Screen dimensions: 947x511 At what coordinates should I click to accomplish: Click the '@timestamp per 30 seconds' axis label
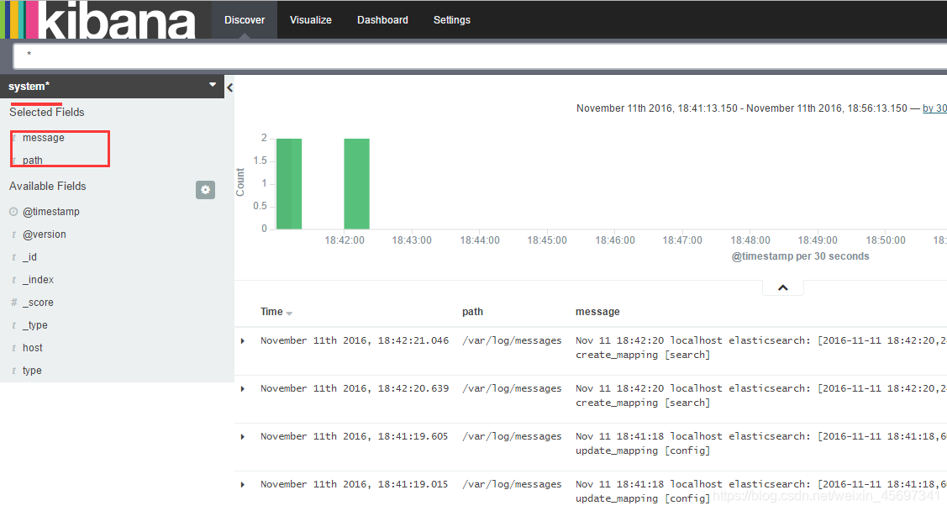click(800, 256)
